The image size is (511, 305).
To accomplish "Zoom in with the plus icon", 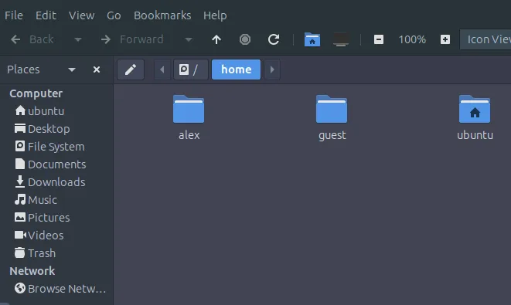I will coord(445,39).
